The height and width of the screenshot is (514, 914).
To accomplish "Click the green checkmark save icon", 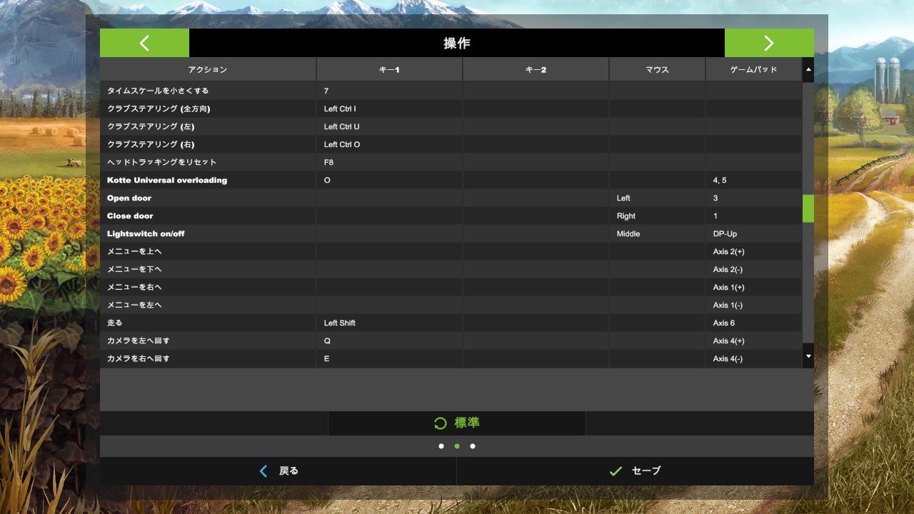I will click(x=616, y=471).
